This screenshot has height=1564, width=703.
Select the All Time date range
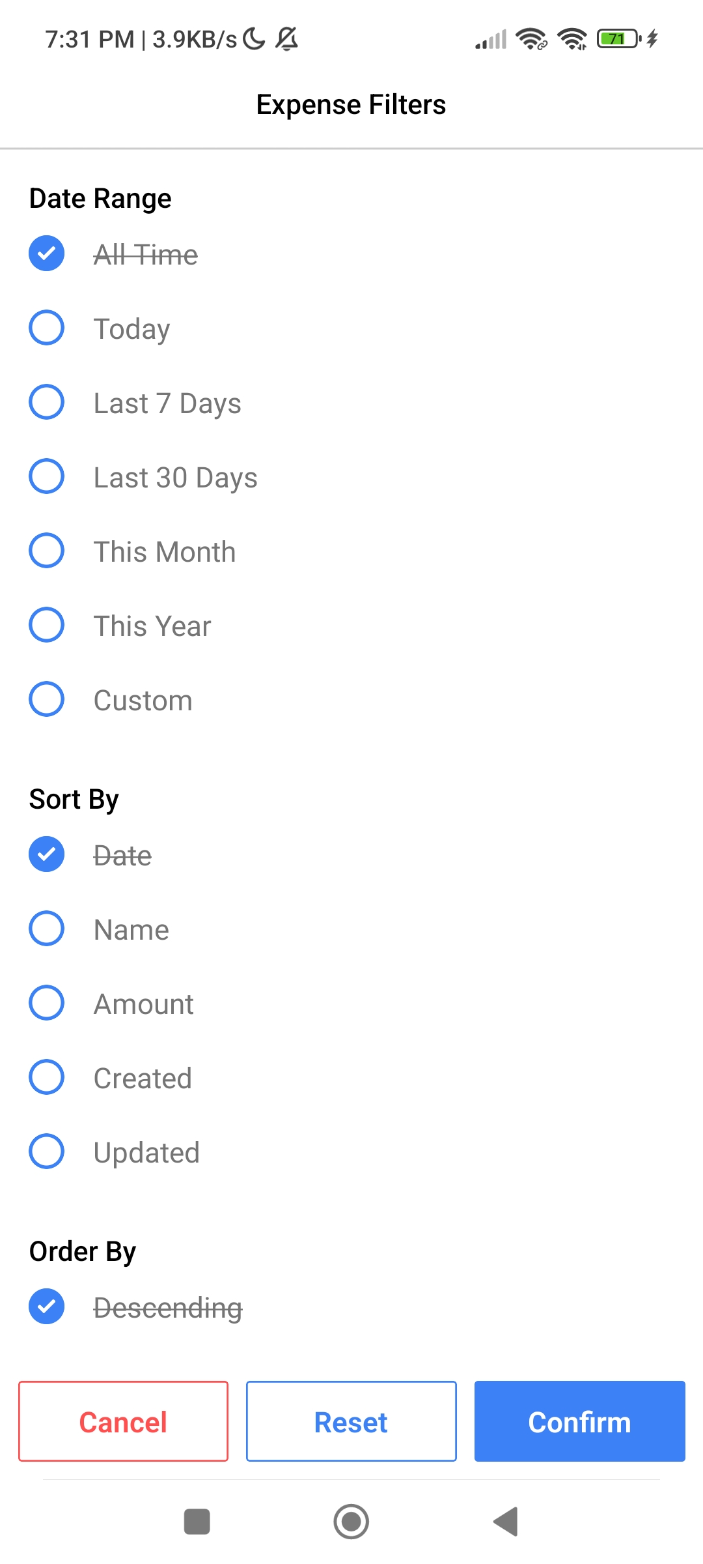coord(47,253)
